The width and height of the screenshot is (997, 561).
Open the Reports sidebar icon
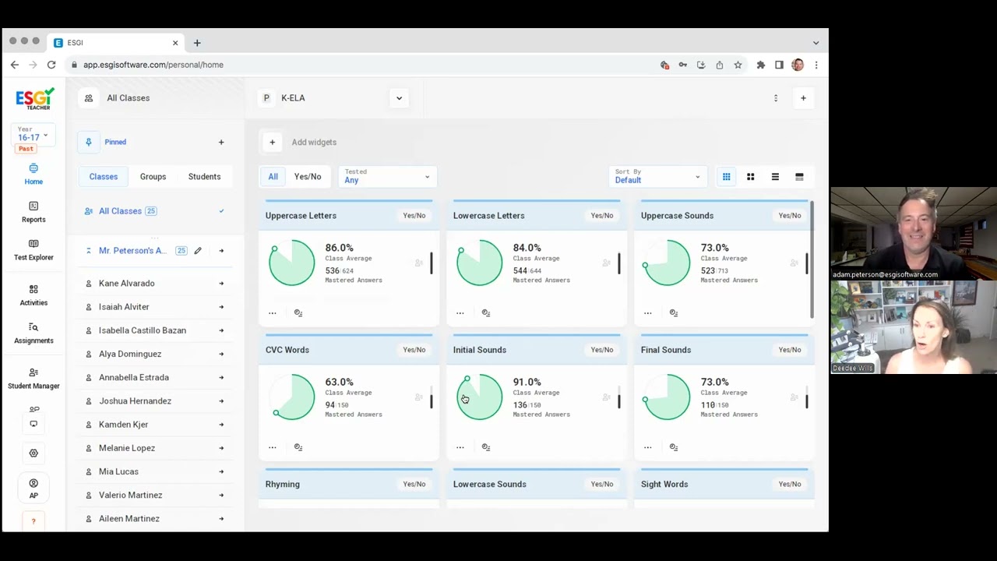click(x=33, y=212)
